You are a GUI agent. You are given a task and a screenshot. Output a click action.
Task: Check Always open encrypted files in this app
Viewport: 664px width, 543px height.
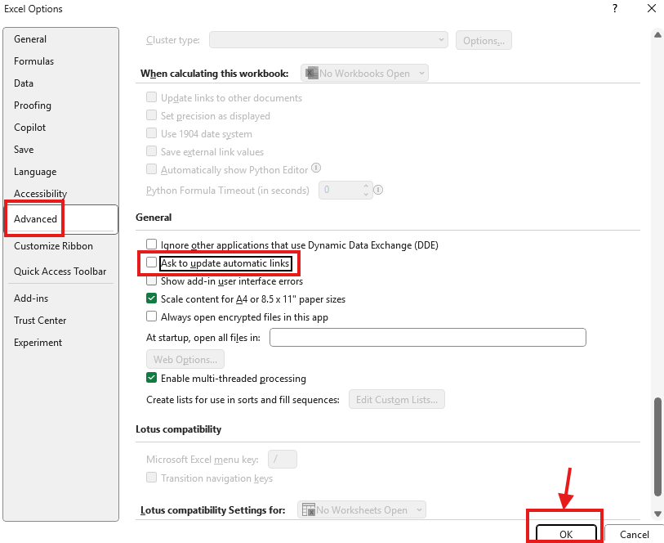pyautogui.click(x=151, y=316)
